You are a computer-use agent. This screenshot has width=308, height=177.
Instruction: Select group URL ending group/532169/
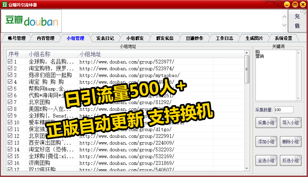click(127, 156)
